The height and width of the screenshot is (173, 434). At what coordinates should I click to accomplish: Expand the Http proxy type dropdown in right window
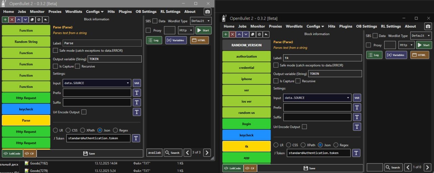[x=406, y=45]
